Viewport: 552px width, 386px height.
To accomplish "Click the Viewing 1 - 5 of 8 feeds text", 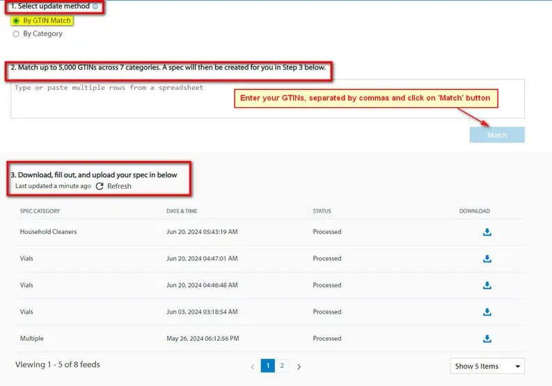I will tap(57, 364).
